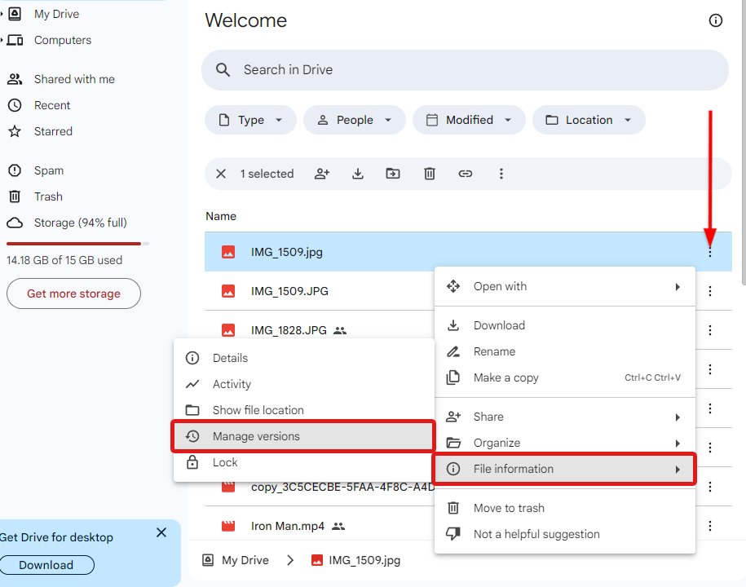
Task: Select Manage versions
Action: click(x=304, y=436)
